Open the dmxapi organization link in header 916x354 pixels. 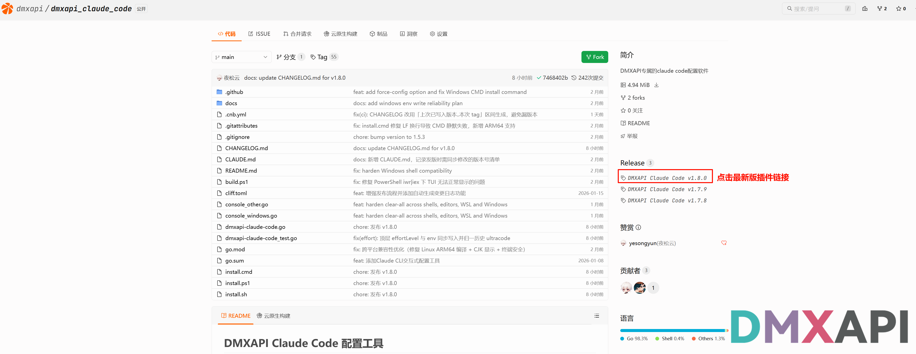(30, 8)
